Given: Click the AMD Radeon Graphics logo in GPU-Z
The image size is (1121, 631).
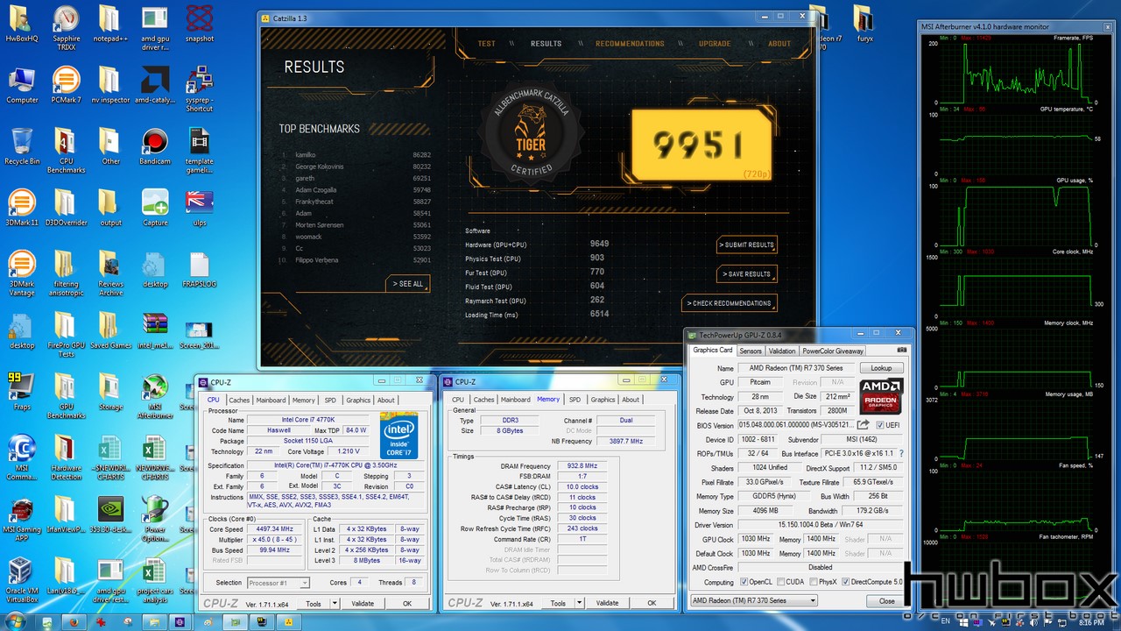Looking at the screenshot, I should (881, 396).
